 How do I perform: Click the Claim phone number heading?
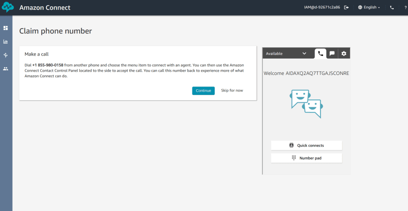tap(56, 31)
